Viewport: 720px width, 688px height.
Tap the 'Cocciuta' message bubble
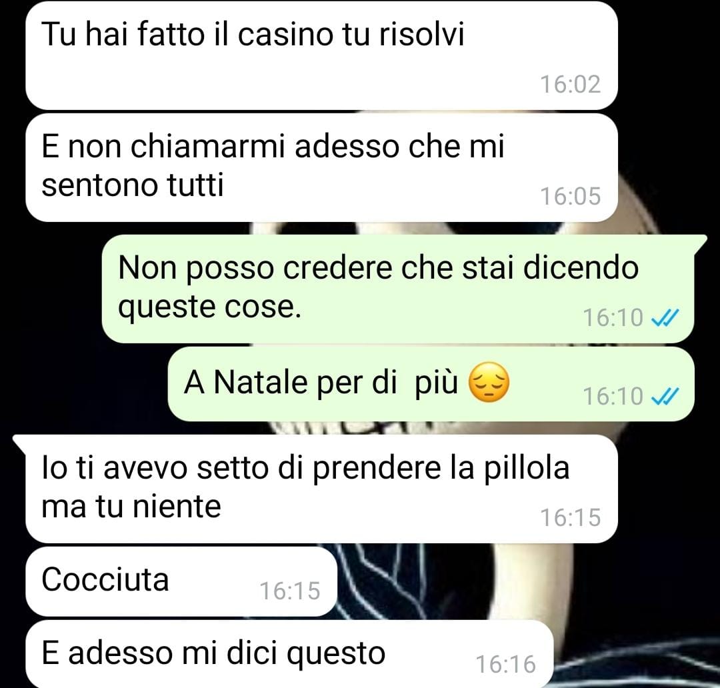181,581
